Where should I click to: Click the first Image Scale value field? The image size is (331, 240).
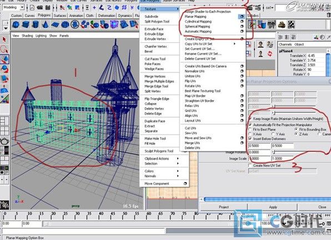pyautogui.click(x=260, y=159)
